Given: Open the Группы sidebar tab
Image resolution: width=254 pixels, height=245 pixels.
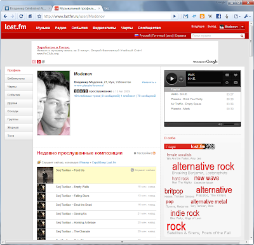Looking at the screenshot, I should [19, 120].
